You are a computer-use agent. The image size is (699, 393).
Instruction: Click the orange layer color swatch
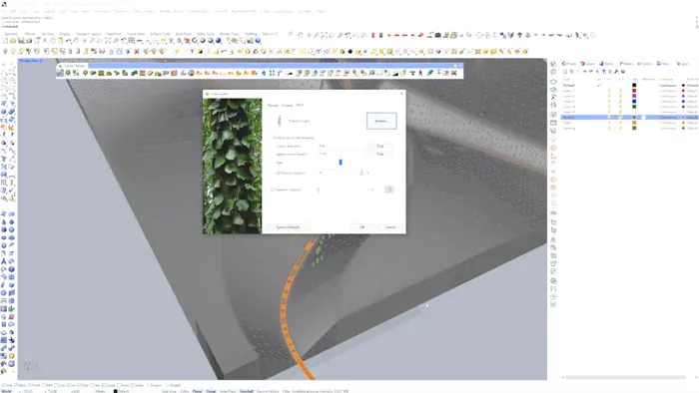(x=634, y=123)
